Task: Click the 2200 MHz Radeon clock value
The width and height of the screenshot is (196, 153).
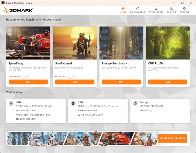Action: pyautogui.click(x=27, y=119)
